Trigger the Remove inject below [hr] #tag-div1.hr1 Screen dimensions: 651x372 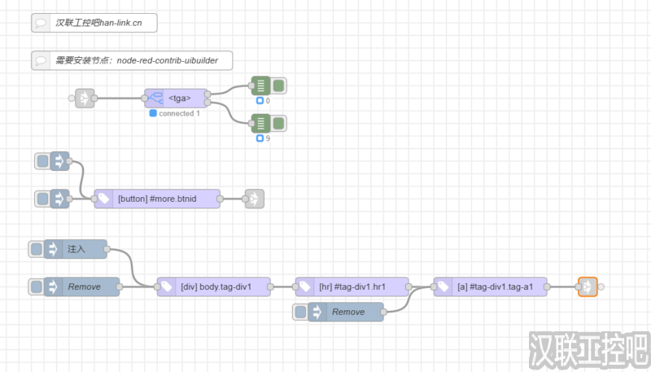click(301, 312)
